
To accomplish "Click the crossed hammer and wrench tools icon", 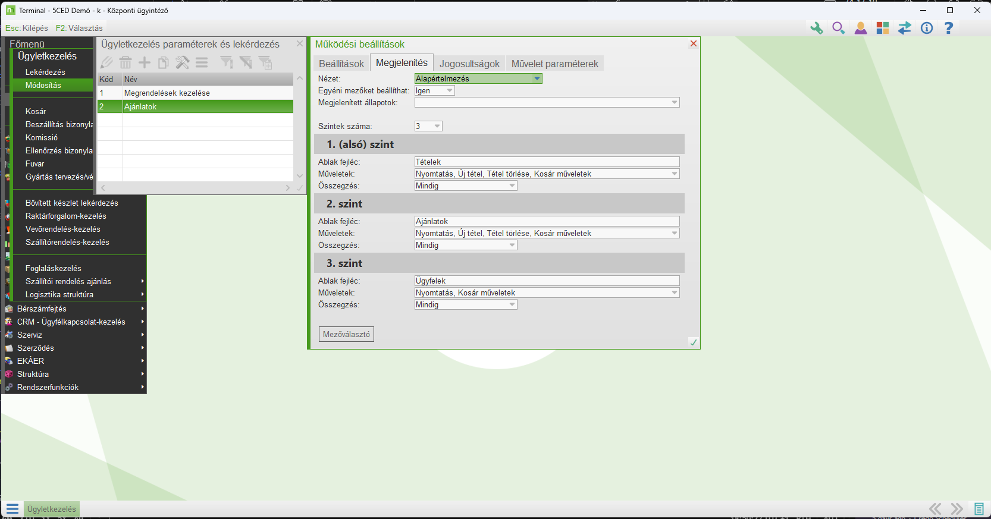I will pos(183,62).
